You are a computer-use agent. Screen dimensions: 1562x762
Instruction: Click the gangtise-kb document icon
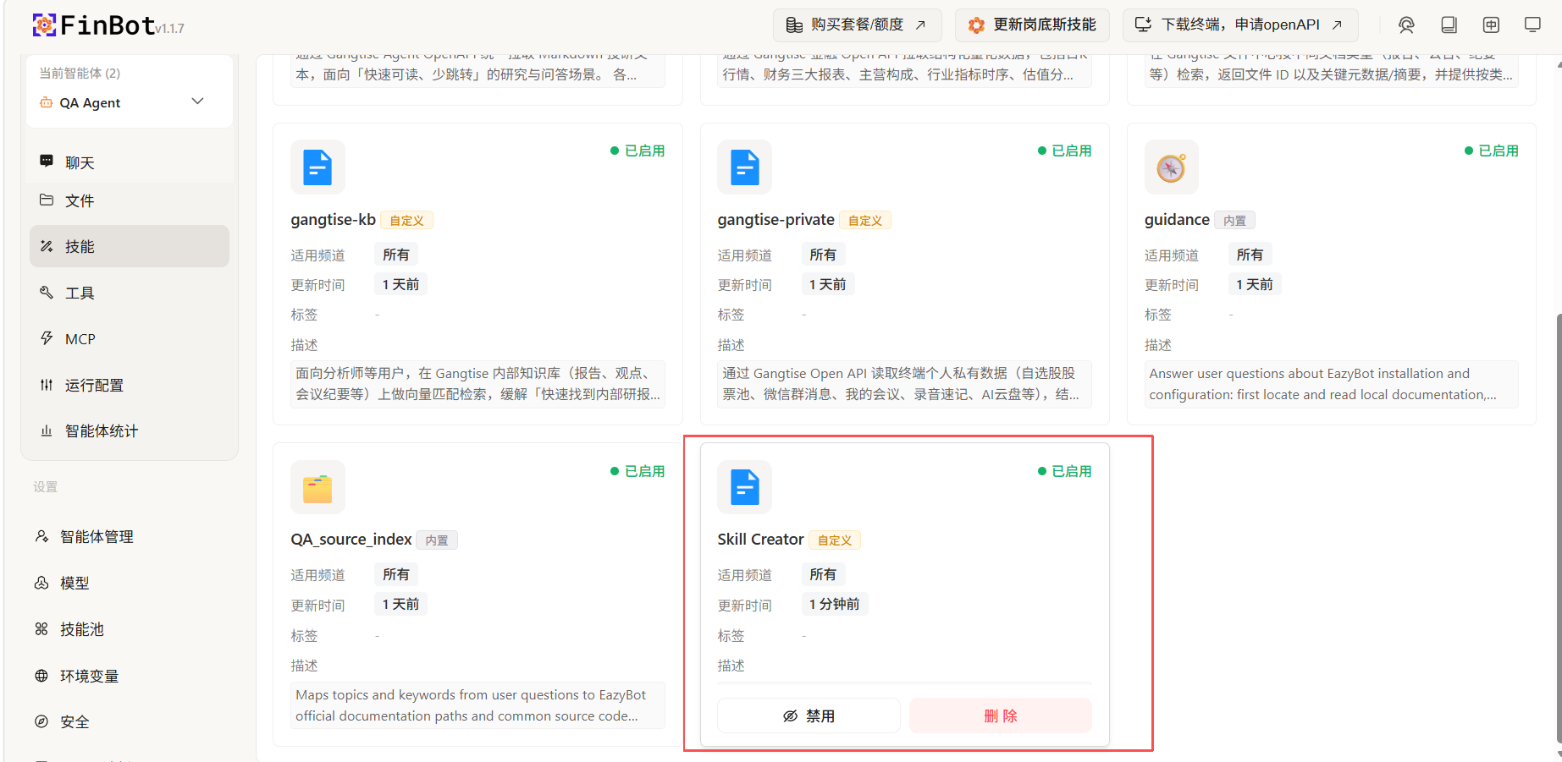(x=317, y=167)
